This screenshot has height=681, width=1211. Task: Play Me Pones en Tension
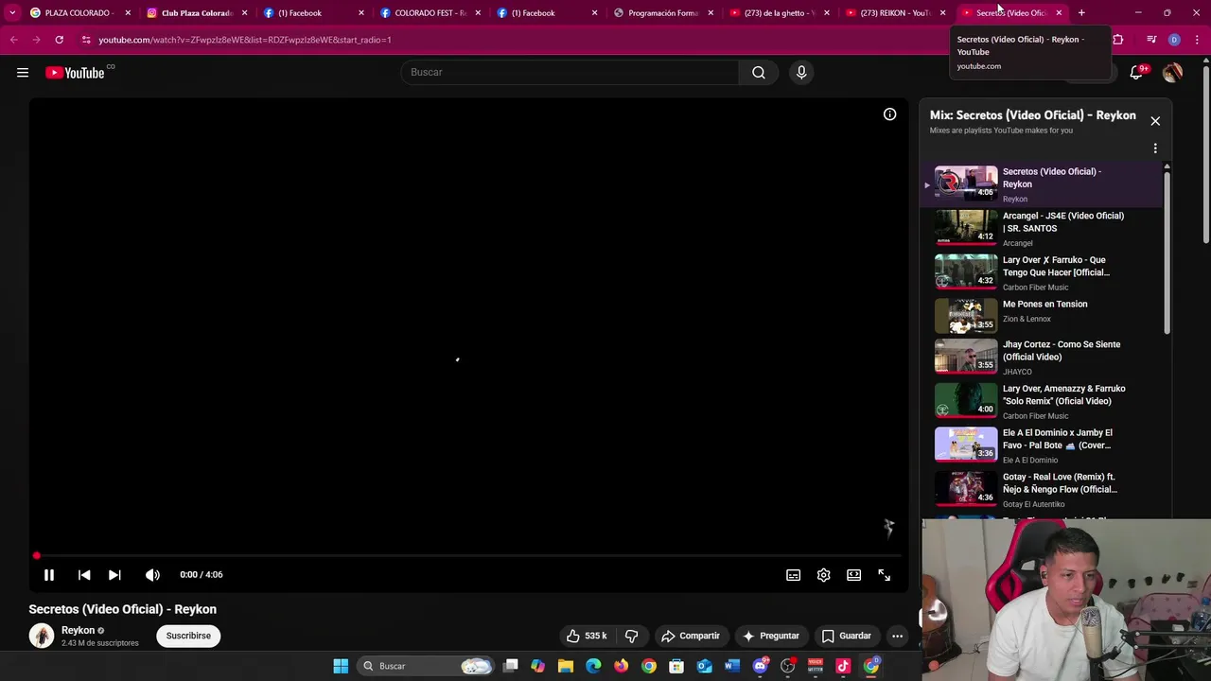1041,316
